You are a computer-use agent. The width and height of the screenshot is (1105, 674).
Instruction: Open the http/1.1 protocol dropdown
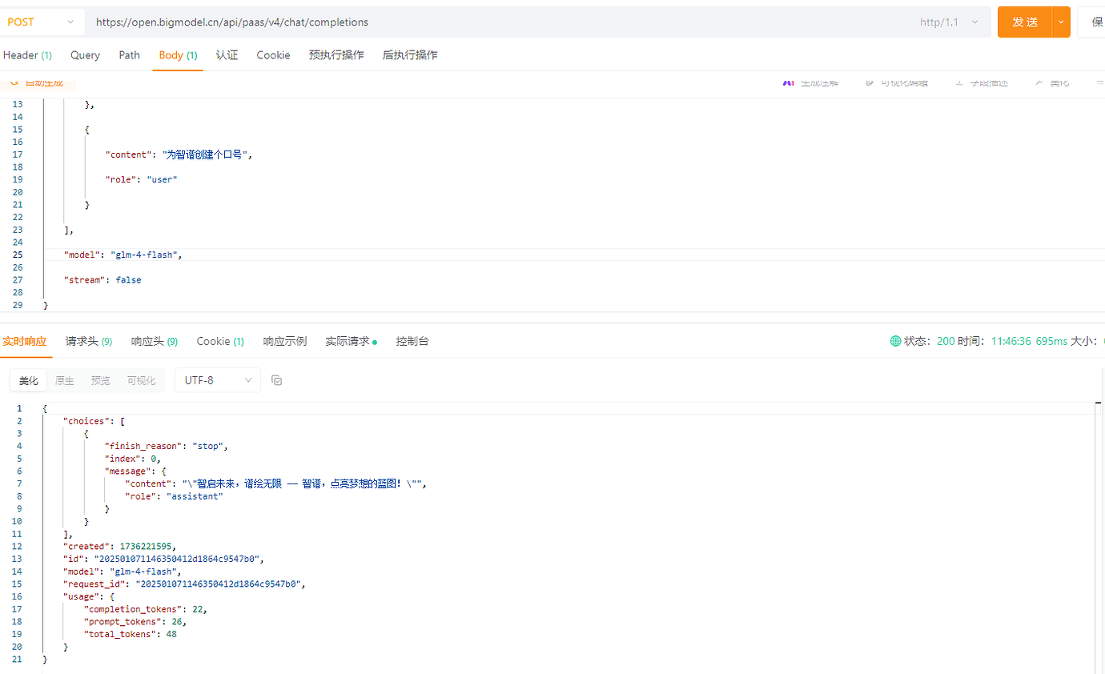tap(950, 22)
